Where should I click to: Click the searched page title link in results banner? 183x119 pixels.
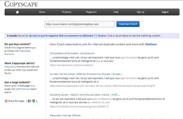point(68,36)
